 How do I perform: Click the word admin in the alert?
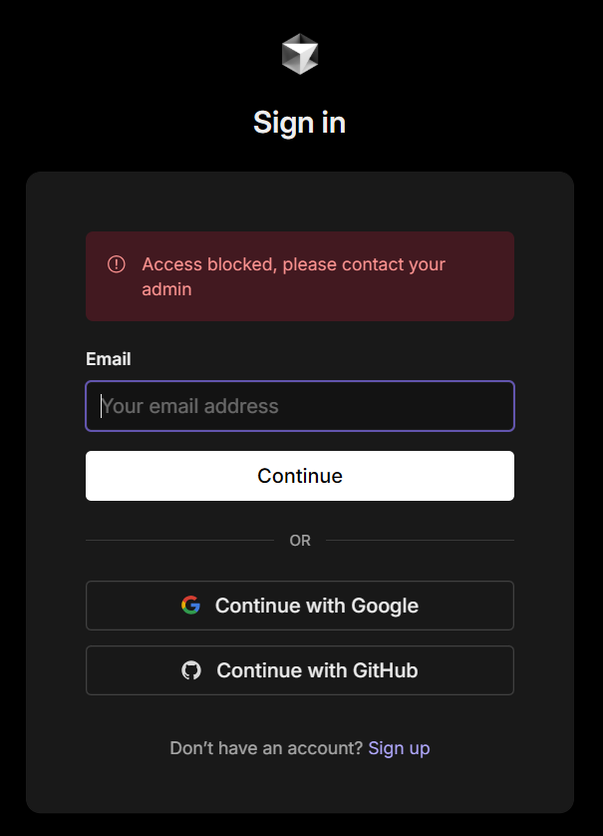pos(166,289)
